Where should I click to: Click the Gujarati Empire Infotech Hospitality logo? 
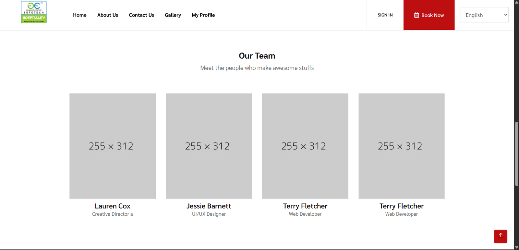[34, 12]
